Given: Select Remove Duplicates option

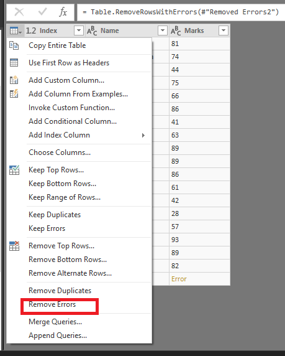Looking at the screenshot, I should tap(60, 291).
